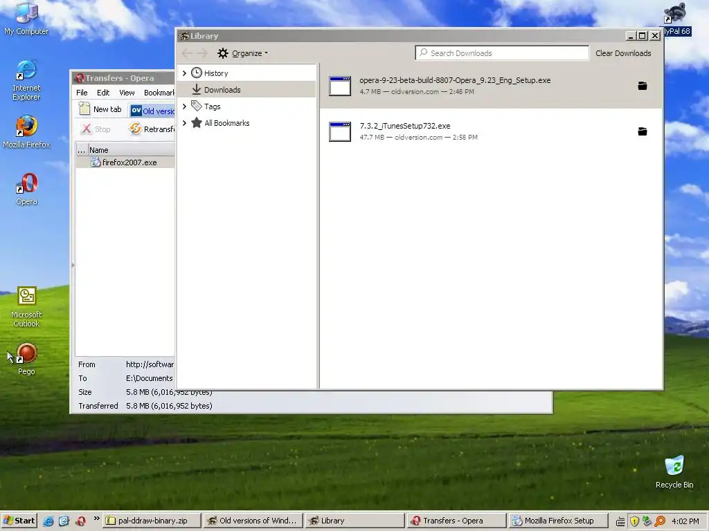Select the Internet Explorer desktop shortcut
Screen dimensions: 709x531
click(26, 80)
